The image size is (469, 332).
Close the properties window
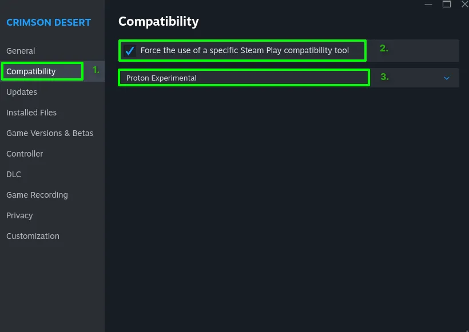[465, 4]
